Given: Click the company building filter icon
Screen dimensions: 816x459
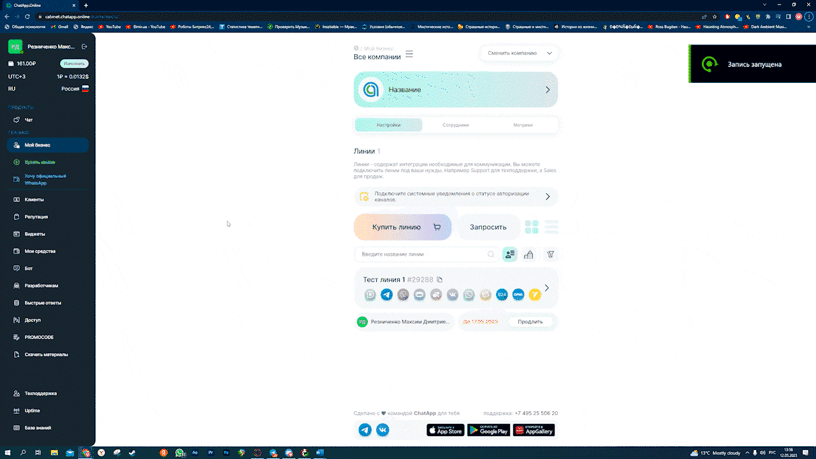Looking at the screenshot, I should (528, 254).
